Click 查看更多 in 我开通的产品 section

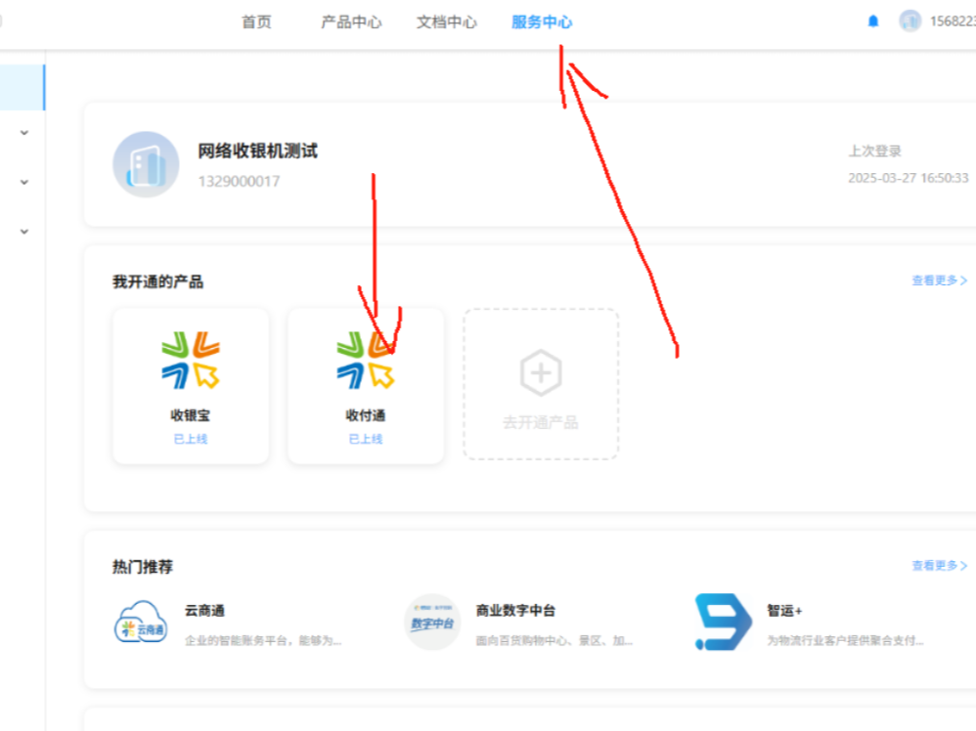pyautogui.click(x=939, y=281)
